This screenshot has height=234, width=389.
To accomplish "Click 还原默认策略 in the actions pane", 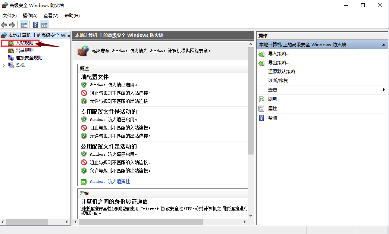I will (281, 72).
